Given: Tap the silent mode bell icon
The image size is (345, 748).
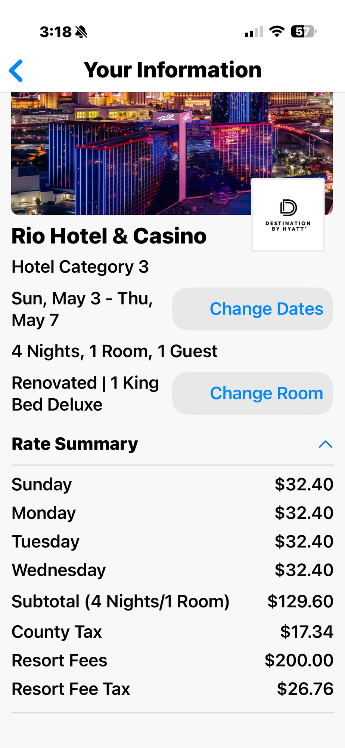Looking at the screenshot, I should click(x=81, y=32).
